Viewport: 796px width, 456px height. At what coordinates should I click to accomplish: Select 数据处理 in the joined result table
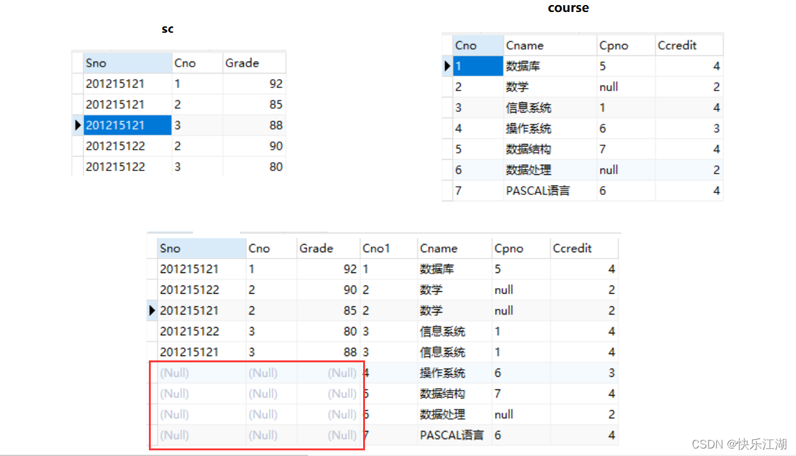click(454, 414)
